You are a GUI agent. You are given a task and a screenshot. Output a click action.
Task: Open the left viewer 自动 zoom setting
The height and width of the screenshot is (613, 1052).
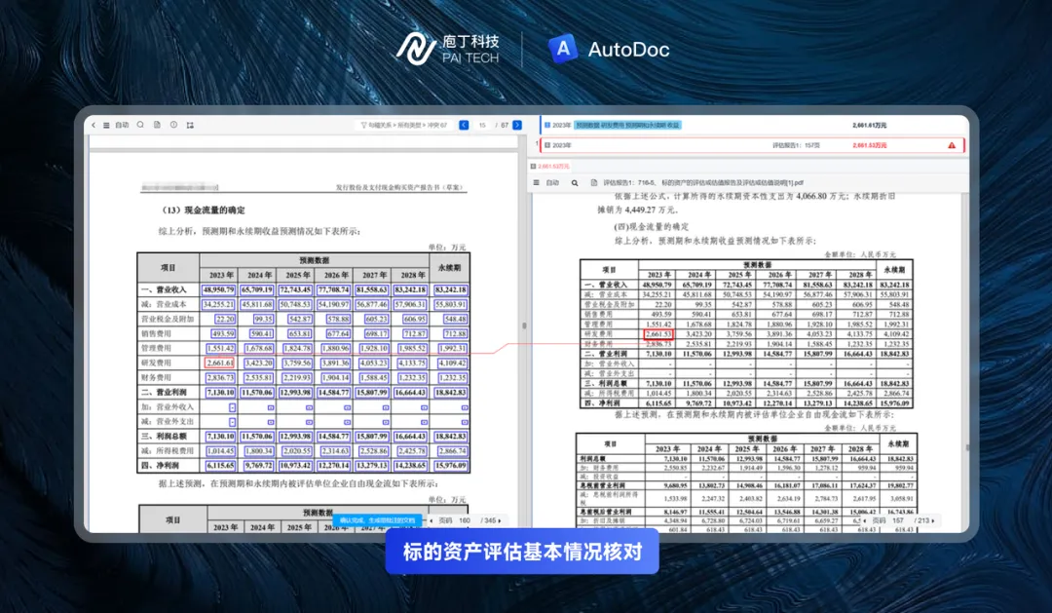(122, 125)
